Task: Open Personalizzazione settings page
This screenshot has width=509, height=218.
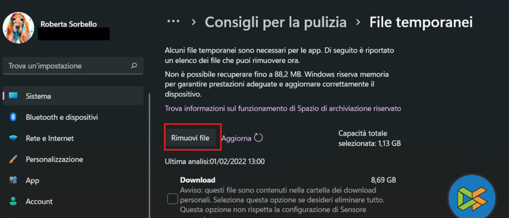Action: point(55,159)
